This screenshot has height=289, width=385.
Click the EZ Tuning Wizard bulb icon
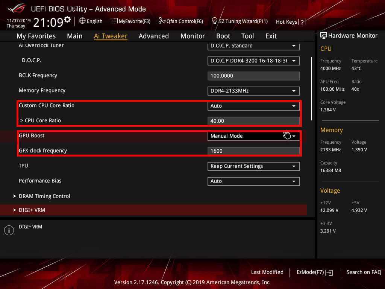point(214,21)
